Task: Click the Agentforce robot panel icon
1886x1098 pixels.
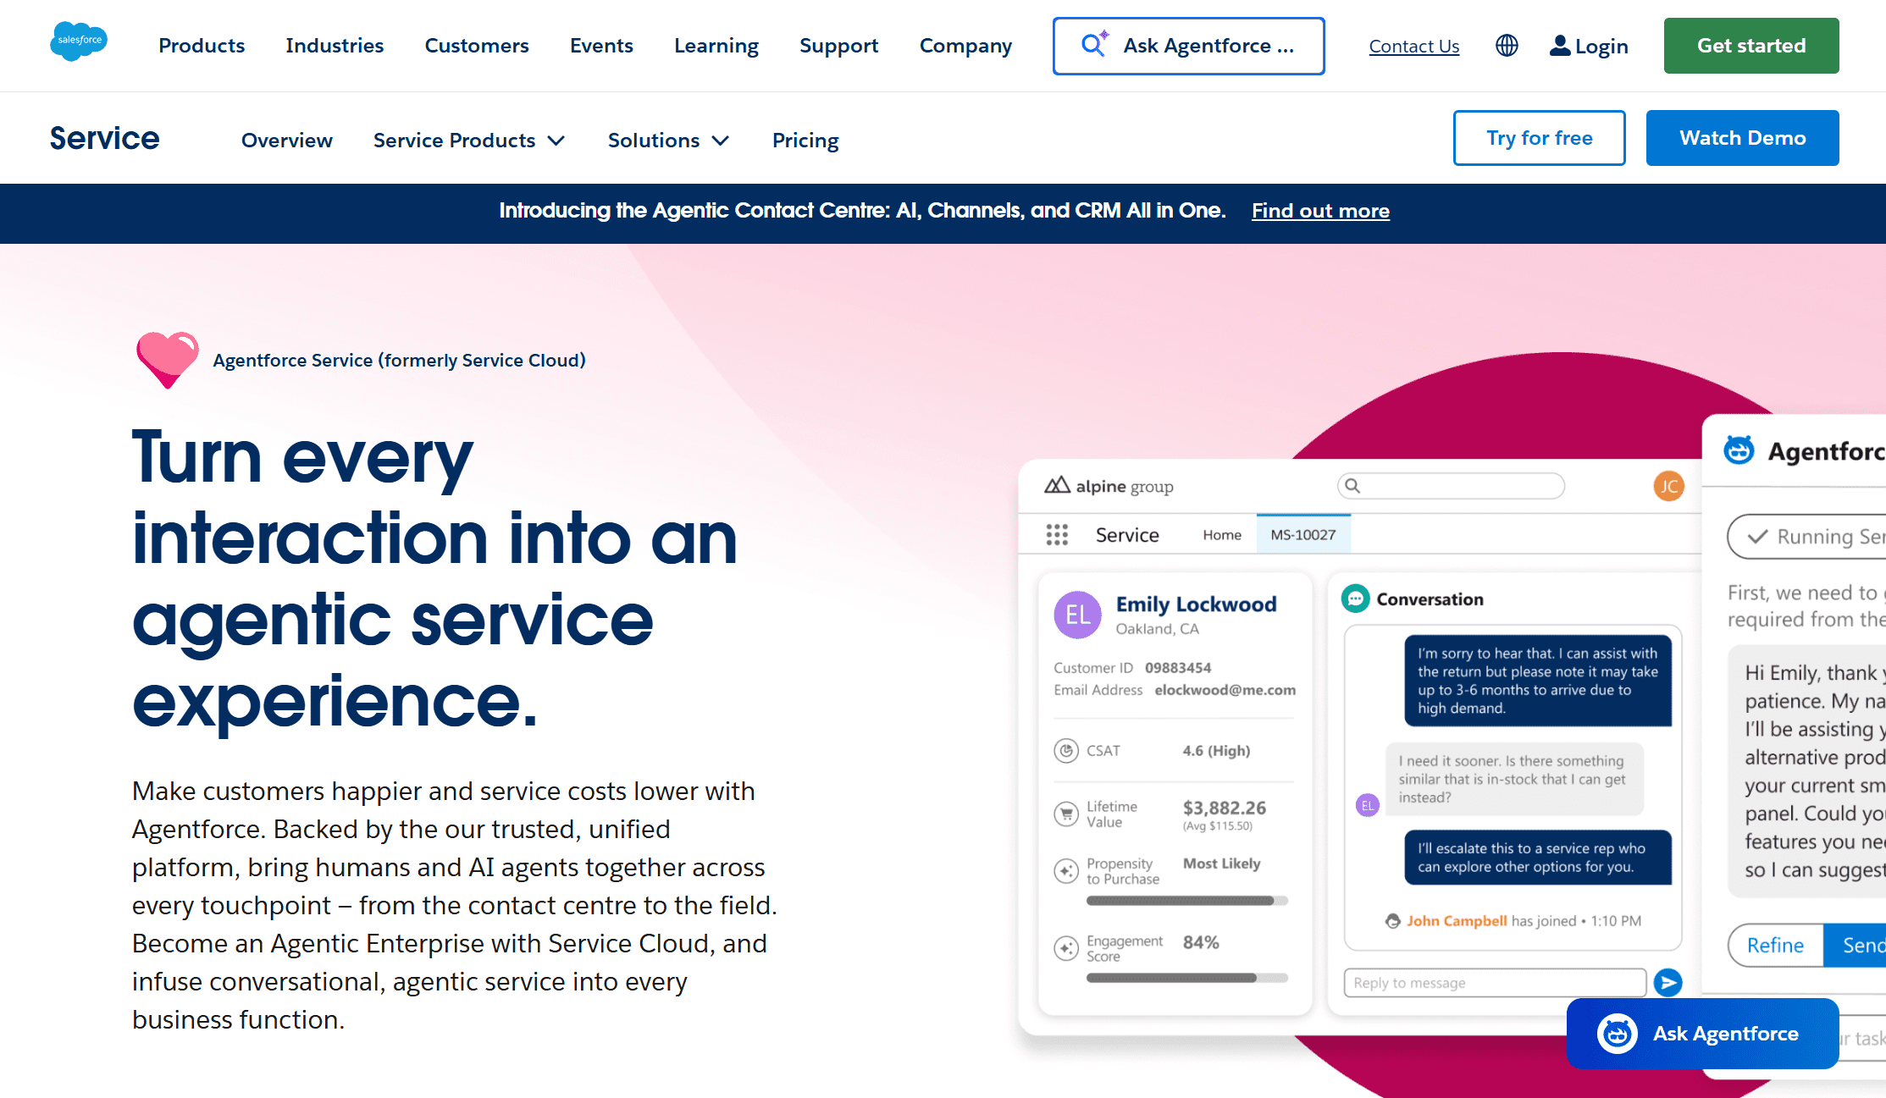Action: (1739, 450)
